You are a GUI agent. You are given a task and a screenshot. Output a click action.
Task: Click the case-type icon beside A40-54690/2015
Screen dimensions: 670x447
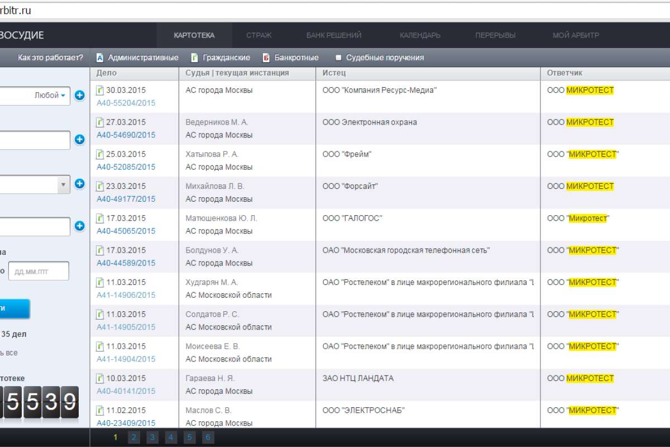100,122
